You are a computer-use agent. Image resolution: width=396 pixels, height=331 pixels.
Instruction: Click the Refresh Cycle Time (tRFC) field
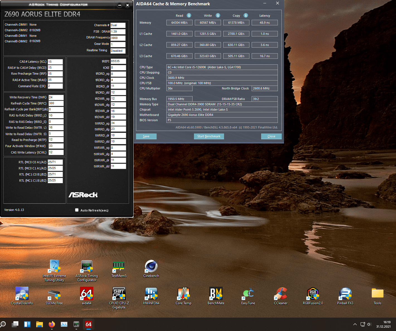click(56, 103)
